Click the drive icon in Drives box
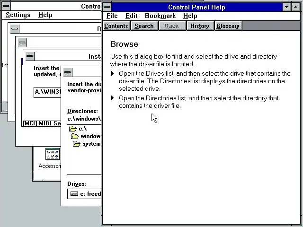Image resolution: width=303 pixels, height=227 pixels. pos(74,194)
